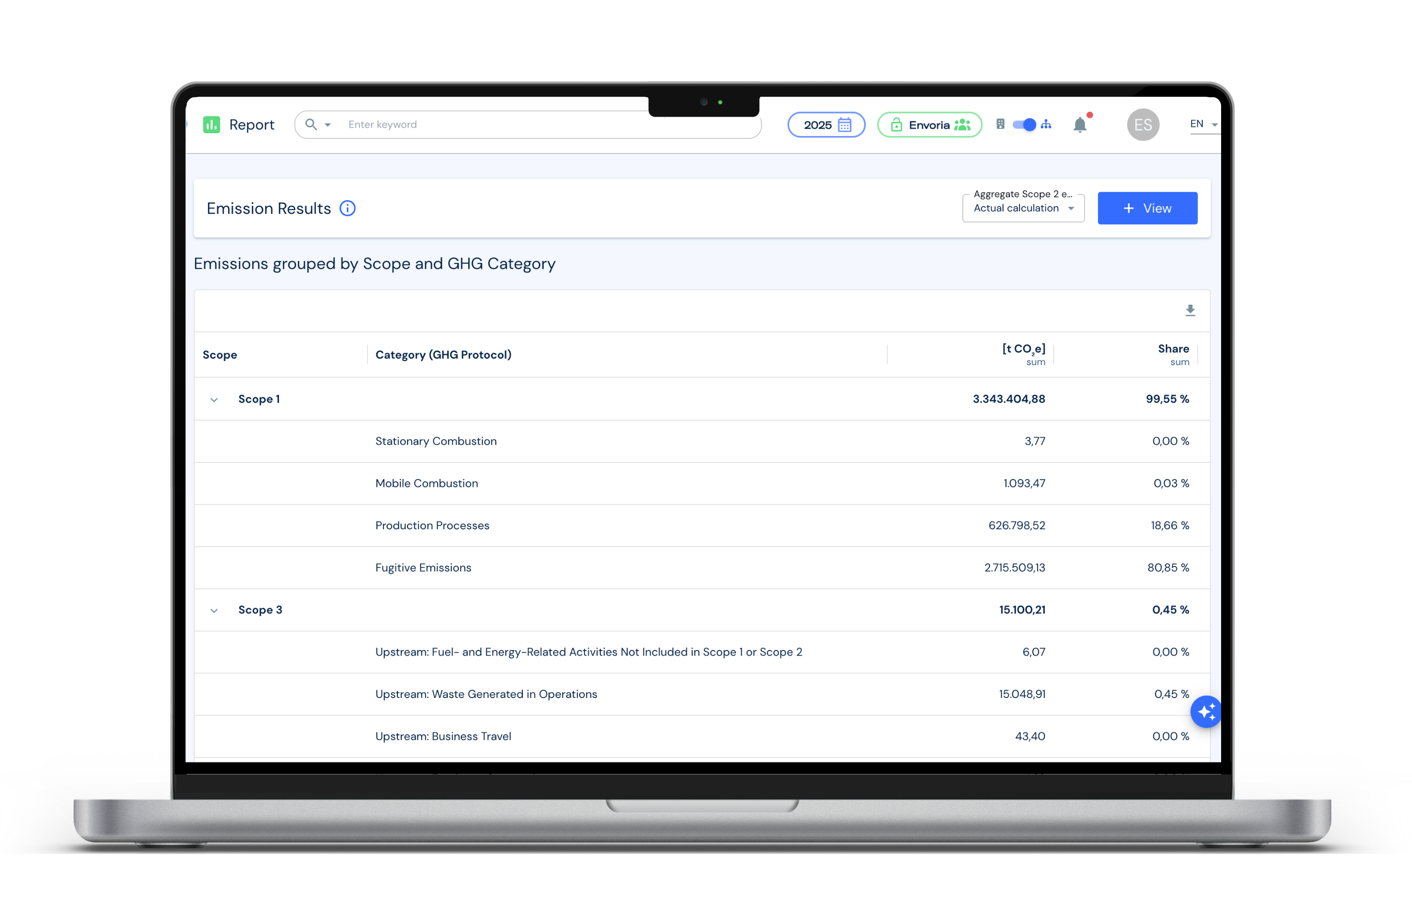Image resolution: width=1412 pixels, height=922 pixels.
Task: Click the single building icon
Action: coord(1000,124)
